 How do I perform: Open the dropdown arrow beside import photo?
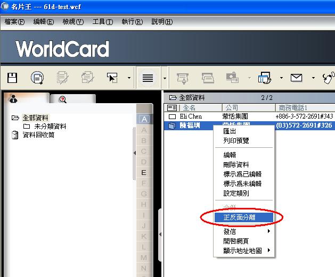pos(249,78)
